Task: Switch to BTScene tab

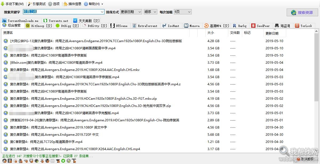Action: [119, 26]
